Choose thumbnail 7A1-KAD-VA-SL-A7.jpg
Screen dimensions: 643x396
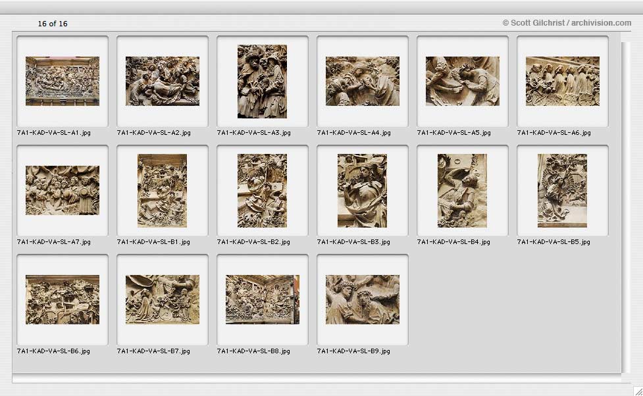tap(63, 190)
